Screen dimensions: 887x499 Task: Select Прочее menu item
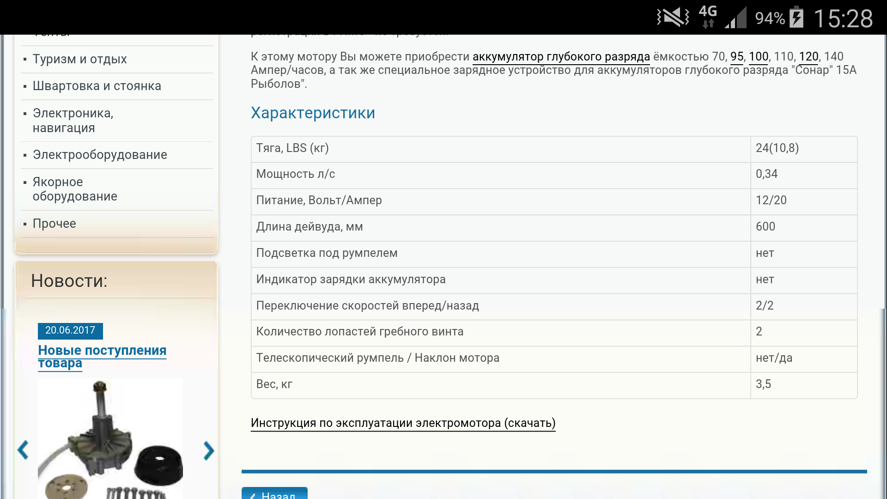(x=55, y=224)
